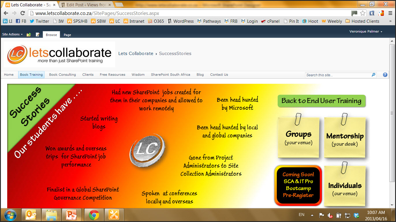396x222 pixels.
Task: Open the Chrome menu icon
Action: pyautogui.click(x=390, y=13)
